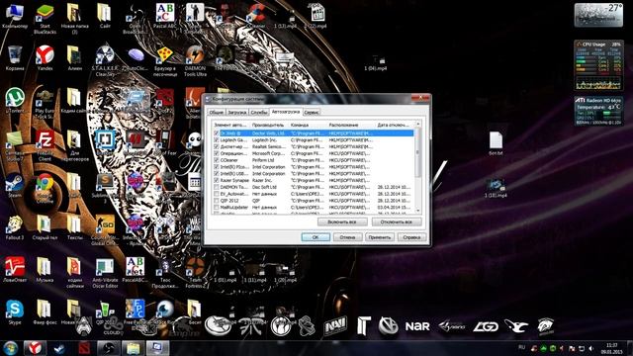Uncheck the Logitech Ga... startup checkbox
633x356 pixels.
point(217,140)
